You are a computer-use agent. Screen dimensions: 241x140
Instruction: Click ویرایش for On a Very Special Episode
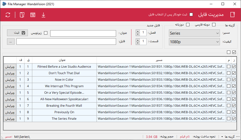click(x=10, y=93)
